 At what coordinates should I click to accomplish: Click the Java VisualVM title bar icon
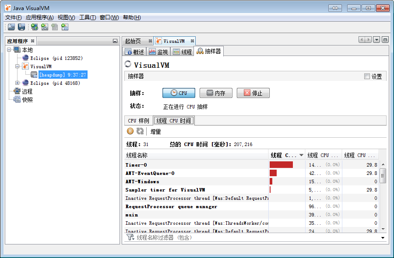[8, 8]
